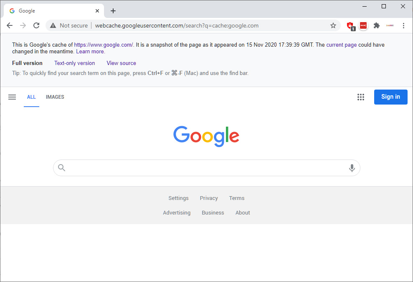Open the Chrome three-dot menu
The height and width of the screenshot is (282, 413).
click(x=403, y=25)
